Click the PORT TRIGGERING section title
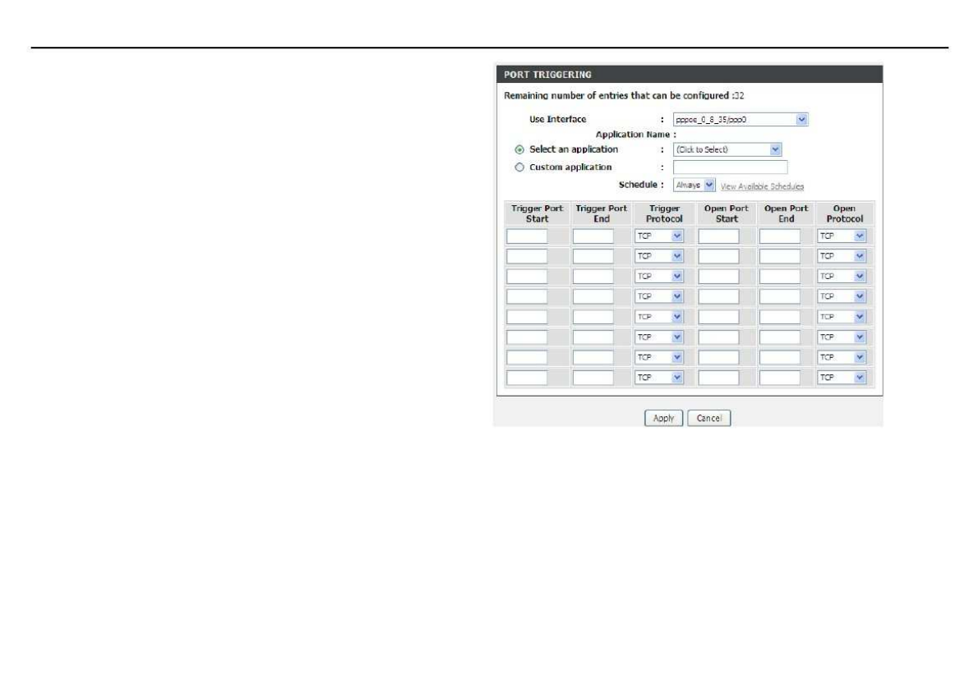978x692 pixels. click(547, 75)
